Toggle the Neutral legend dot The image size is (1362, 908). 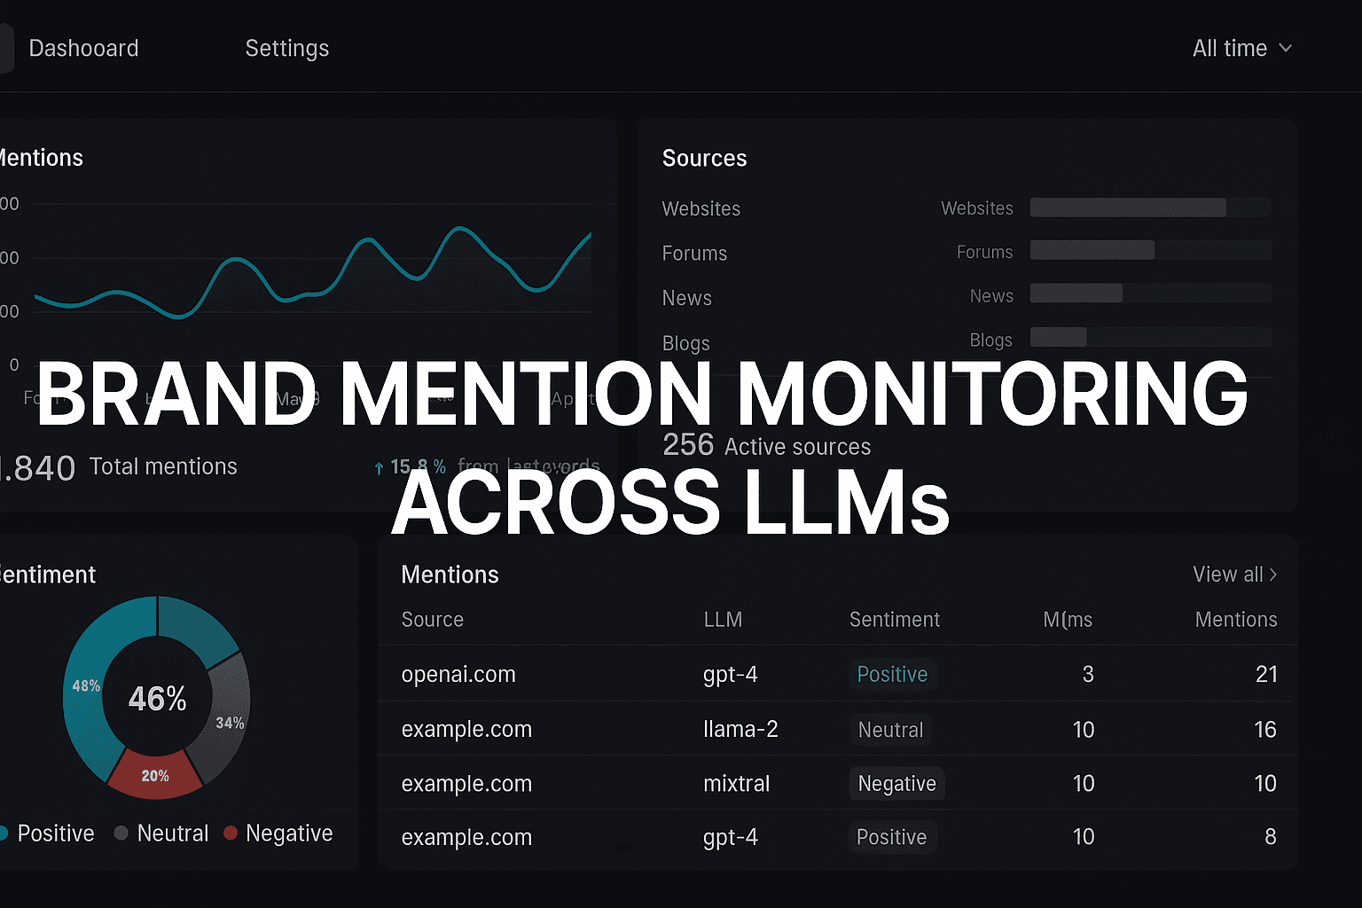[121, 833]
